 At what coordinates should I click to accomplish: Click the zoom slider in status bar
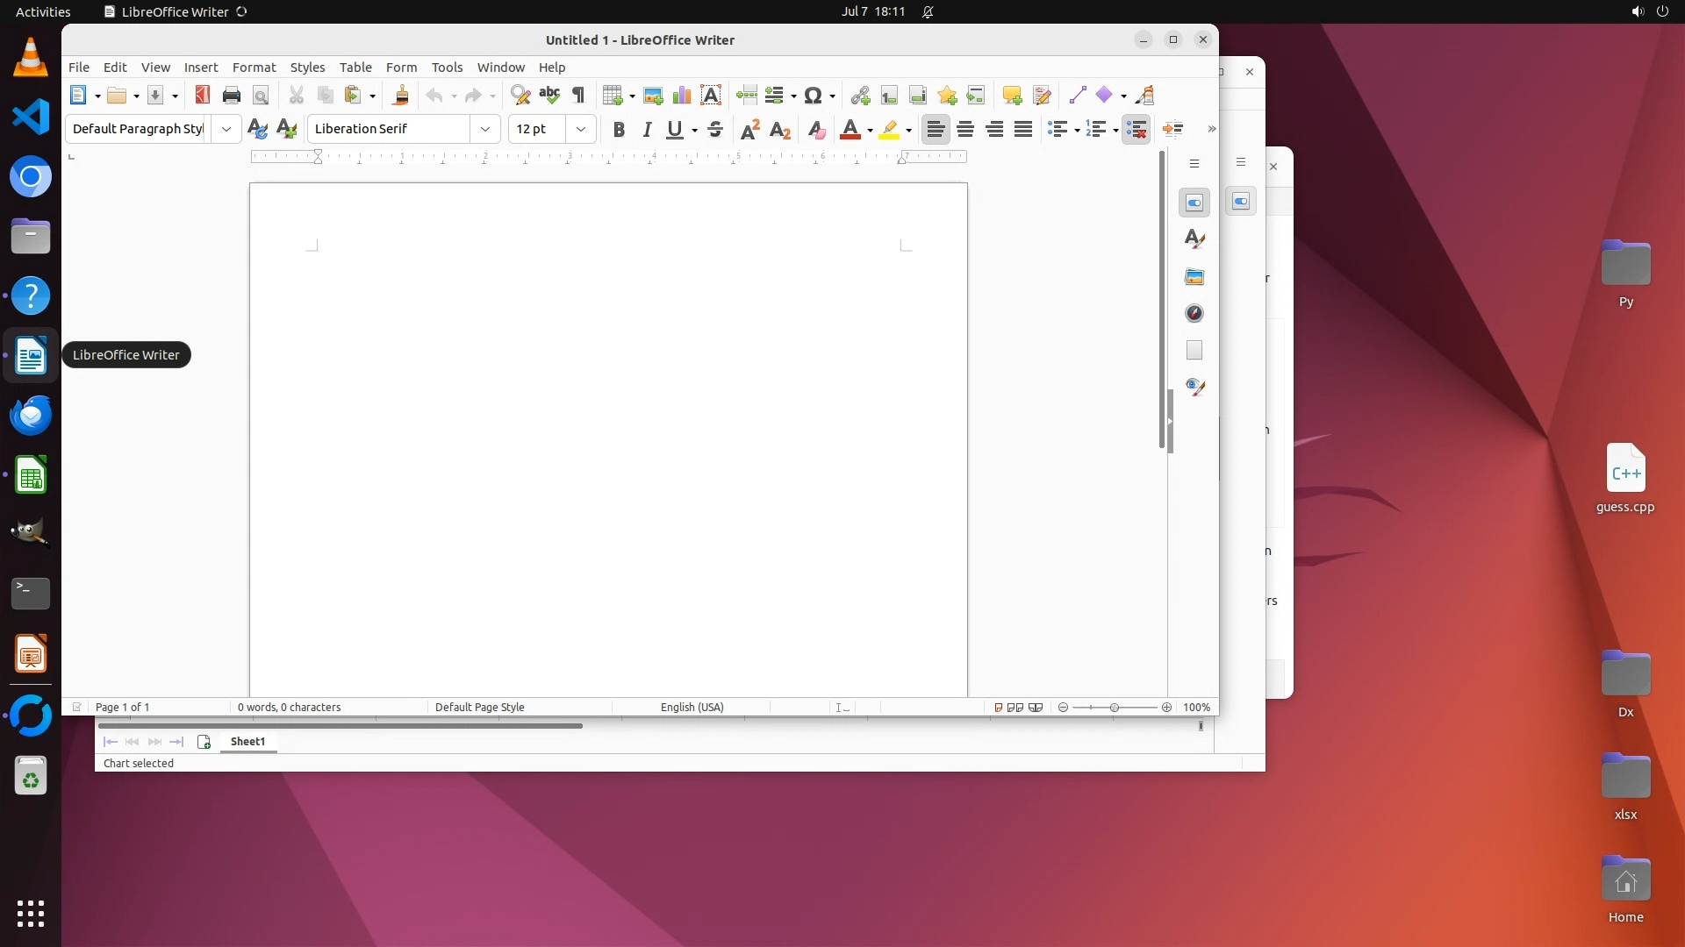click(1115, 708)
